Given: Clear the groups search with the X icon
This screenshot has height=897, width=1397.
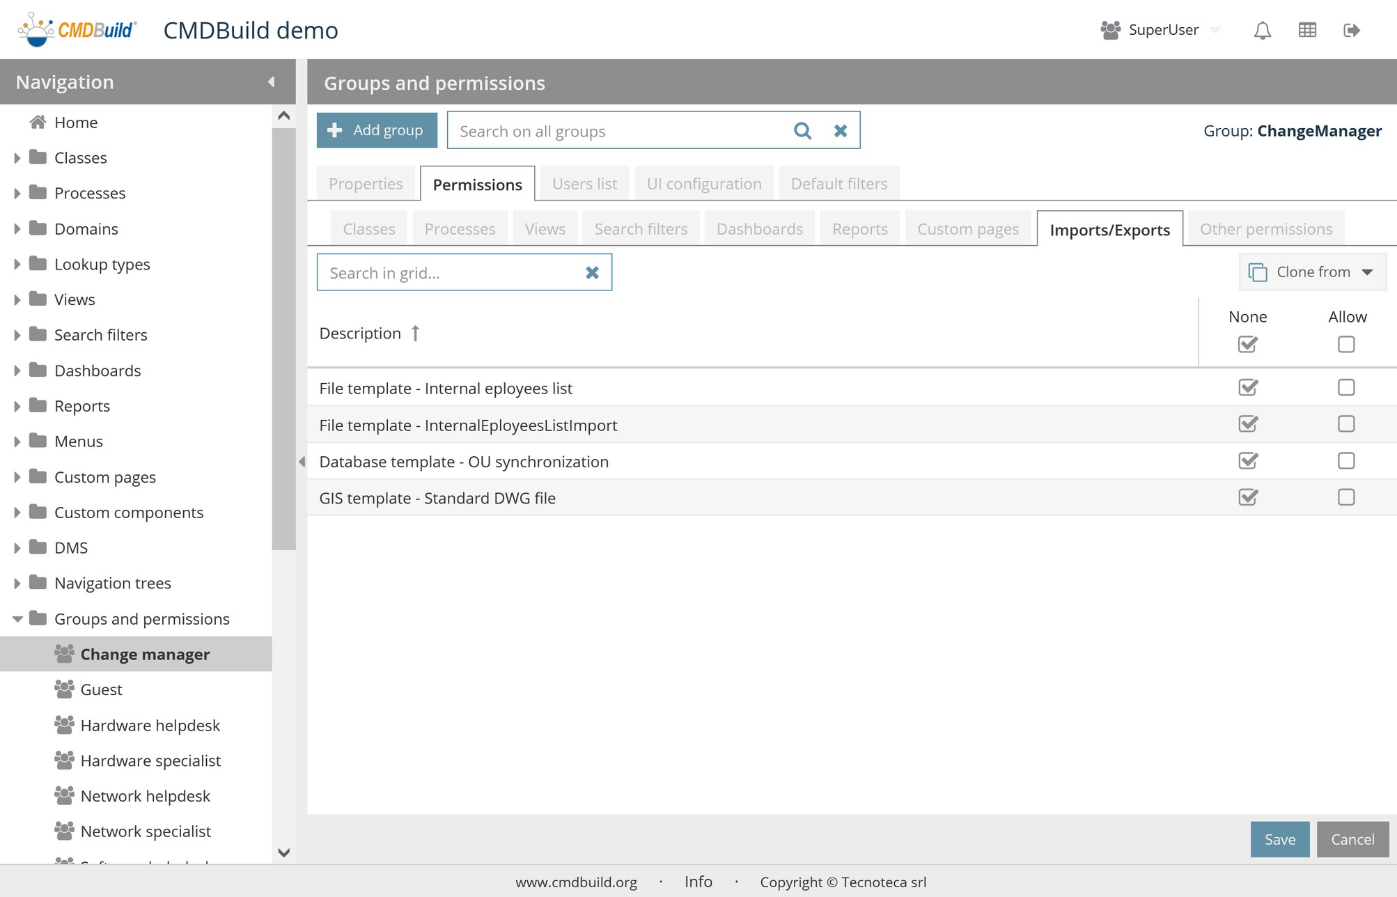Looking at the screenshot, I should [x=841, y=131].
